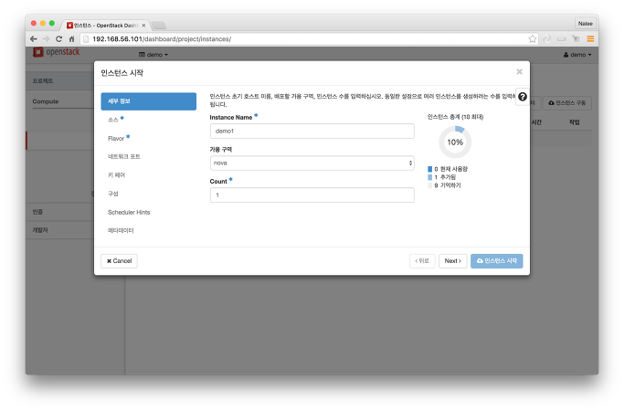Viewport: 624px width, 411px height.
Task: Click the help question mark icon
Action: (523, 97)
